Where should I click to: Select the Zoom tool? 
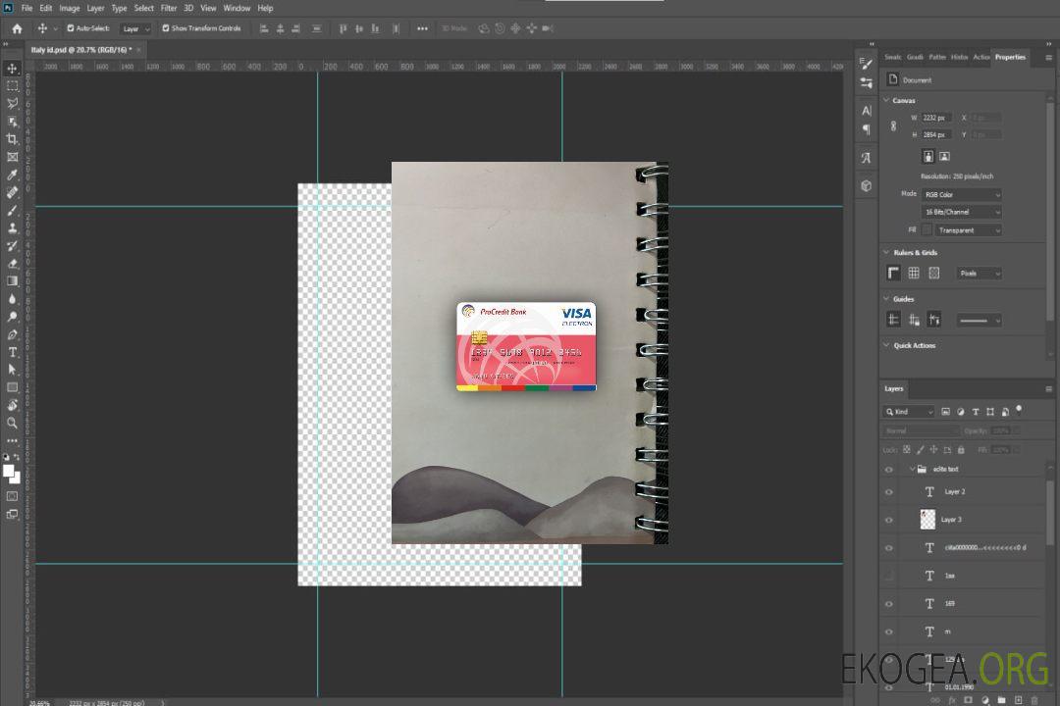(x=13, y=423)
